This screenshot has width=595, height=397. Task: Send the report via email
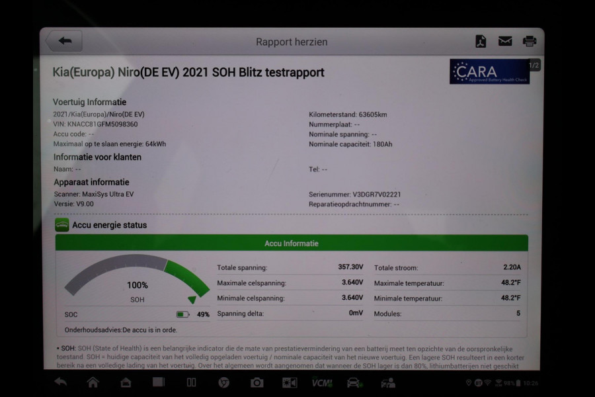[x=505, y=41]
